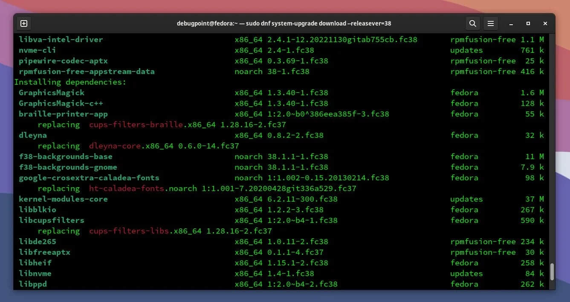This screenshot has height=302, width=570.
Task: Click red dleyna-core text
Action: click(x=115, y=146)
